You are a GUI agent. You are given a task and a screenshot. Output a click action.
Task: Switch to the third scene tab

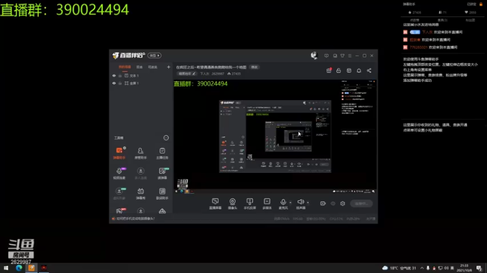(x=153, y=67)
